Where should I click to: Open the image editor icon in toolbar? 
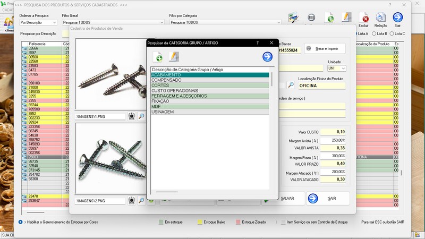coord(293,18)
